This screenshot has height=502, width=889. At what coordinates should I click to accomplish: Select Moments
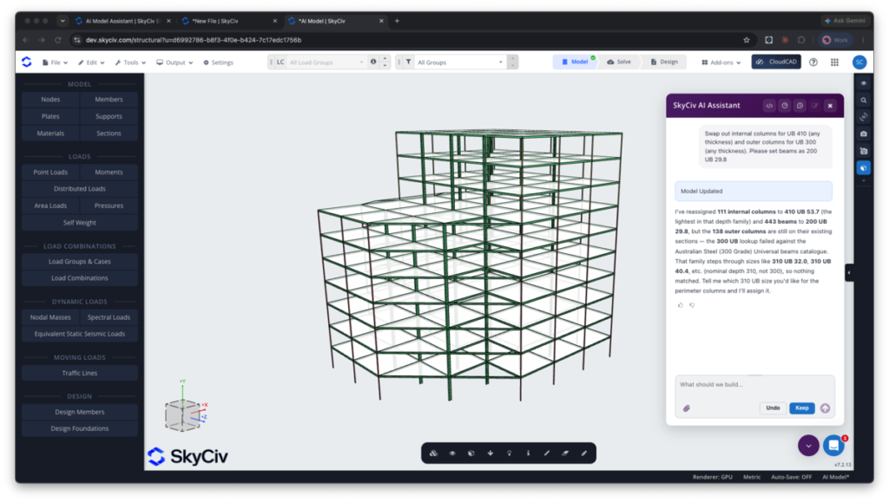tap(109, 172)
